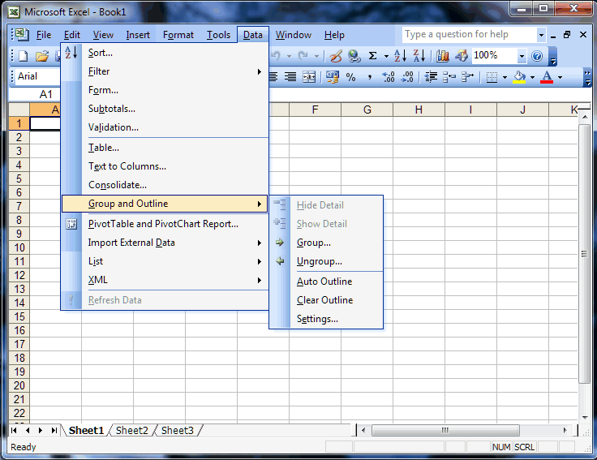The image size is (597, 460).
Task: Open the Borders dropdown arrow
Action: (x=505, y=77)
